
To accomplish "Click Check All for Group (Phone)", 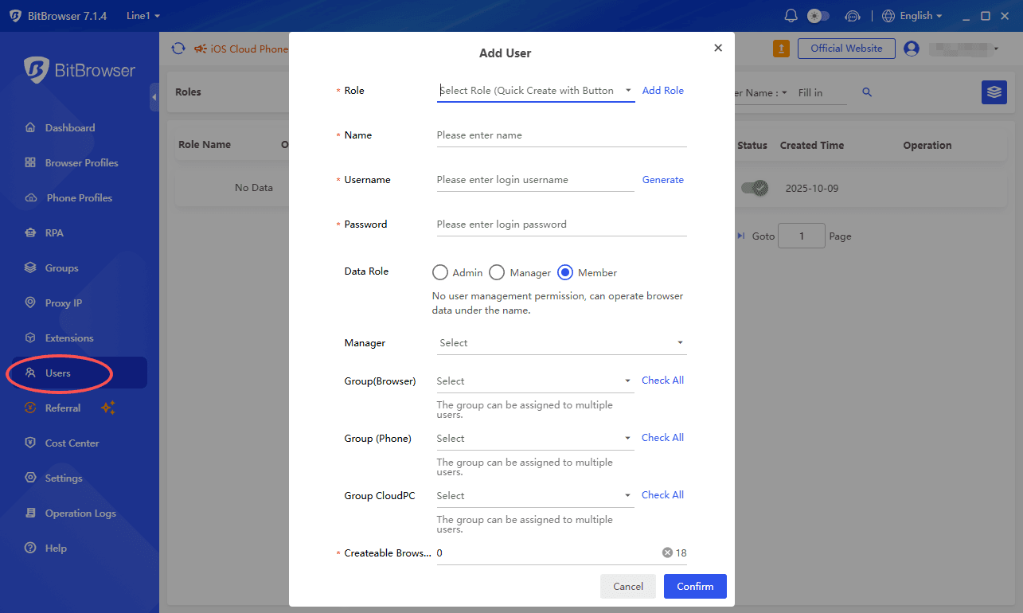I will click(x=663, y=438).
